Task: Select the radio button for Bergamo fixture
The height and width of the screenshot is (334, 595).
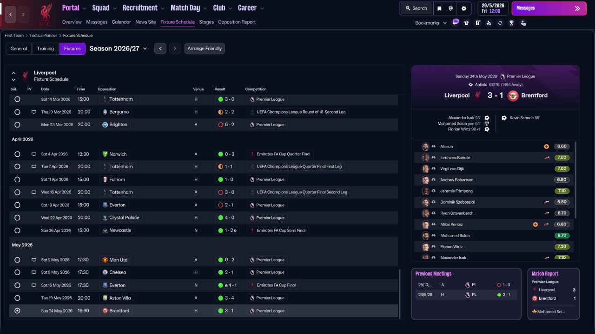Action: click(17, 112)
